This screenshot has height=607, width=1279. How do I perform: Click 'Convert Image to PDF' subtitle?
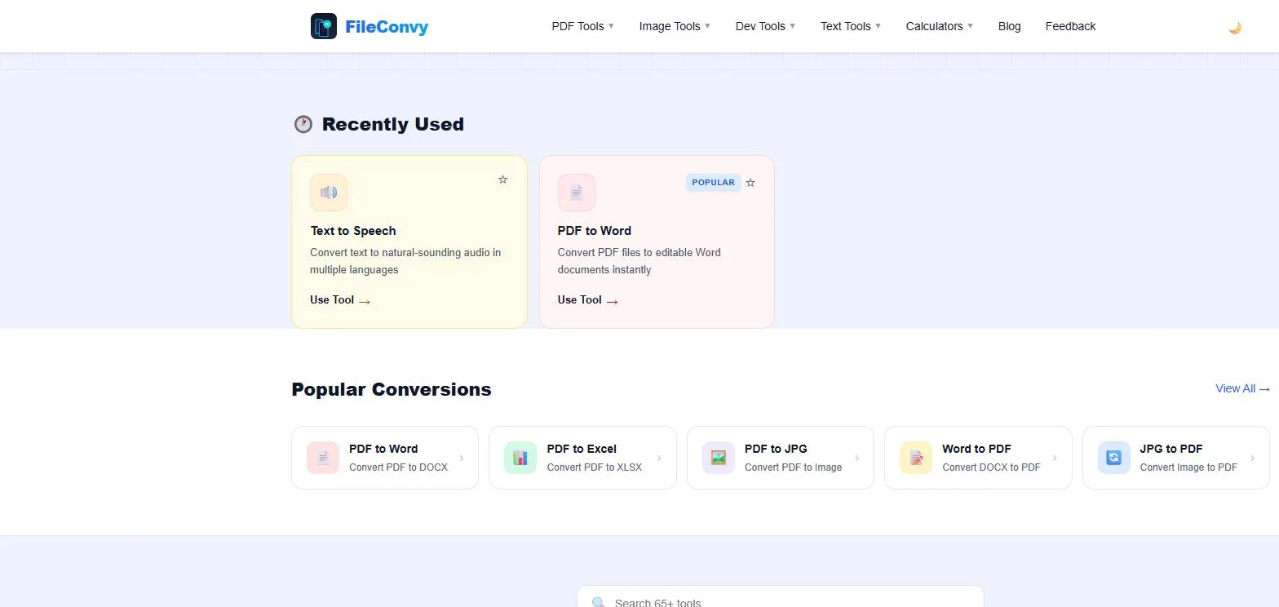point(1188,467)
